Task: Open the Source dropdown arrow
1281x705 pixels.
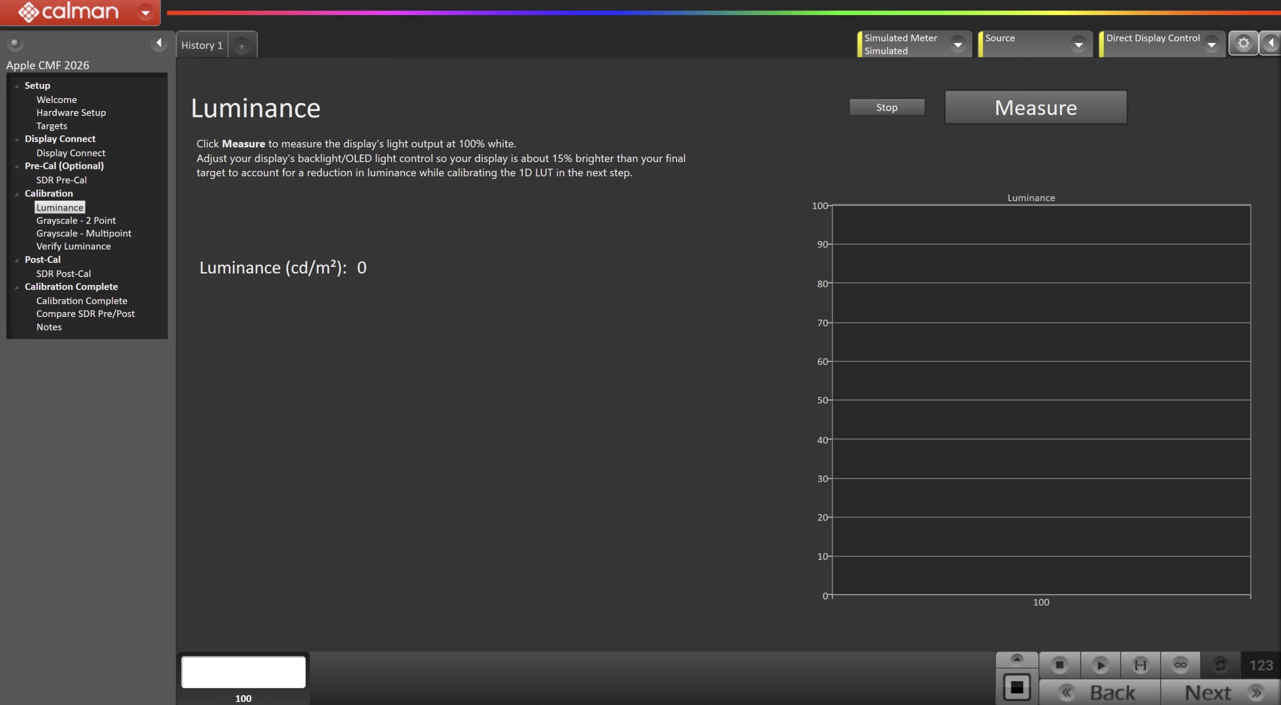Action: 1079,44
